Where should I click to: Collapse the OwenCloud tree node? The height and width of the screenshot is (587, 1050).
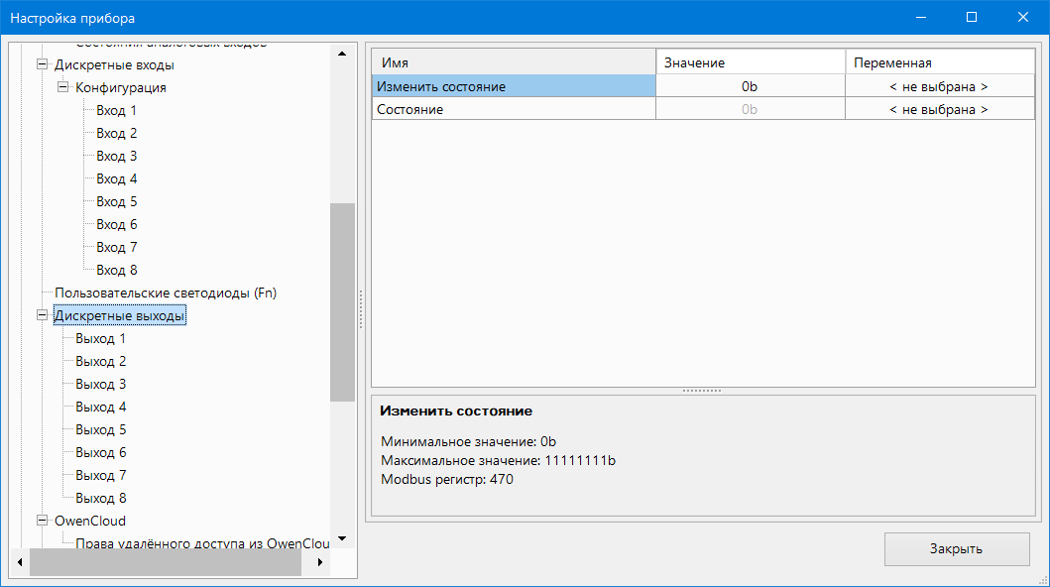[42, 521]
